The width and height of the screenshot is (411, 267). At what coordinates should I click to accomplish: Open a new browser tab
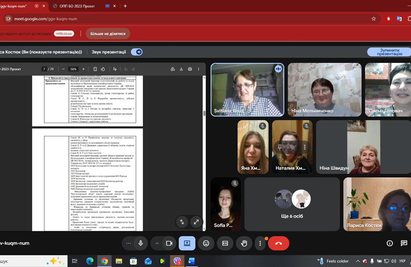point(125,6)
